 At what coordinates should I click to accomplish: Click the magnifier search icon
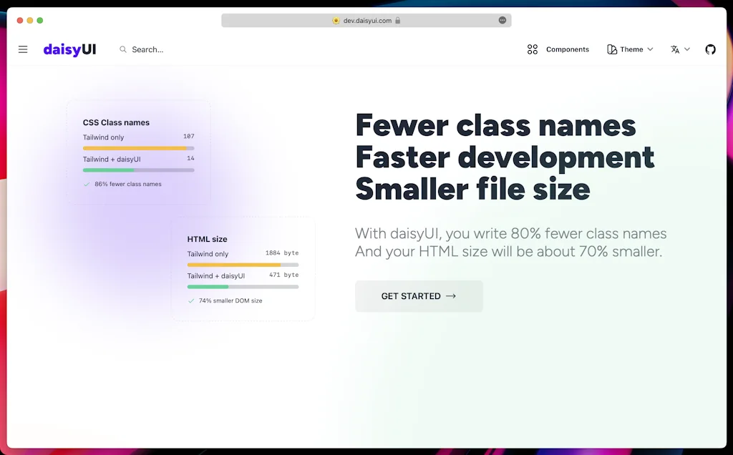click(x=123, y=49)
